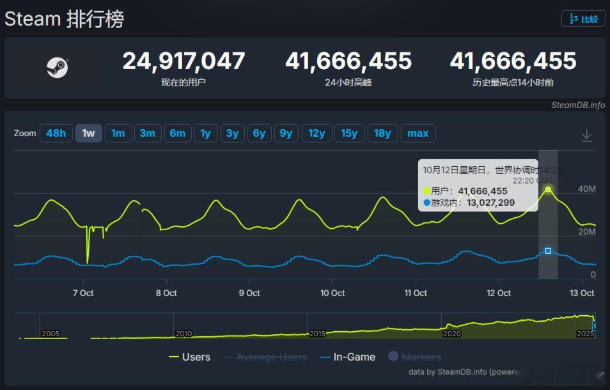Download the chart with the arrow icon
Screen dimensions: 610x390
pyautogui.click(x=586, y=136)
